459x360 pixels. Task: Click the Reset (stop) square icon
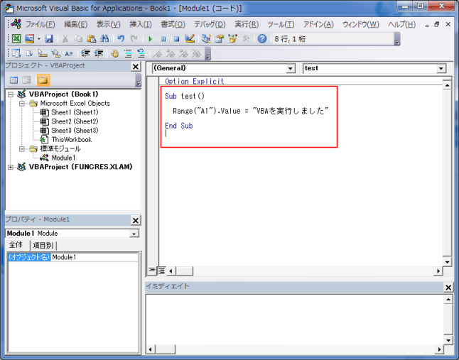point(176,38)
